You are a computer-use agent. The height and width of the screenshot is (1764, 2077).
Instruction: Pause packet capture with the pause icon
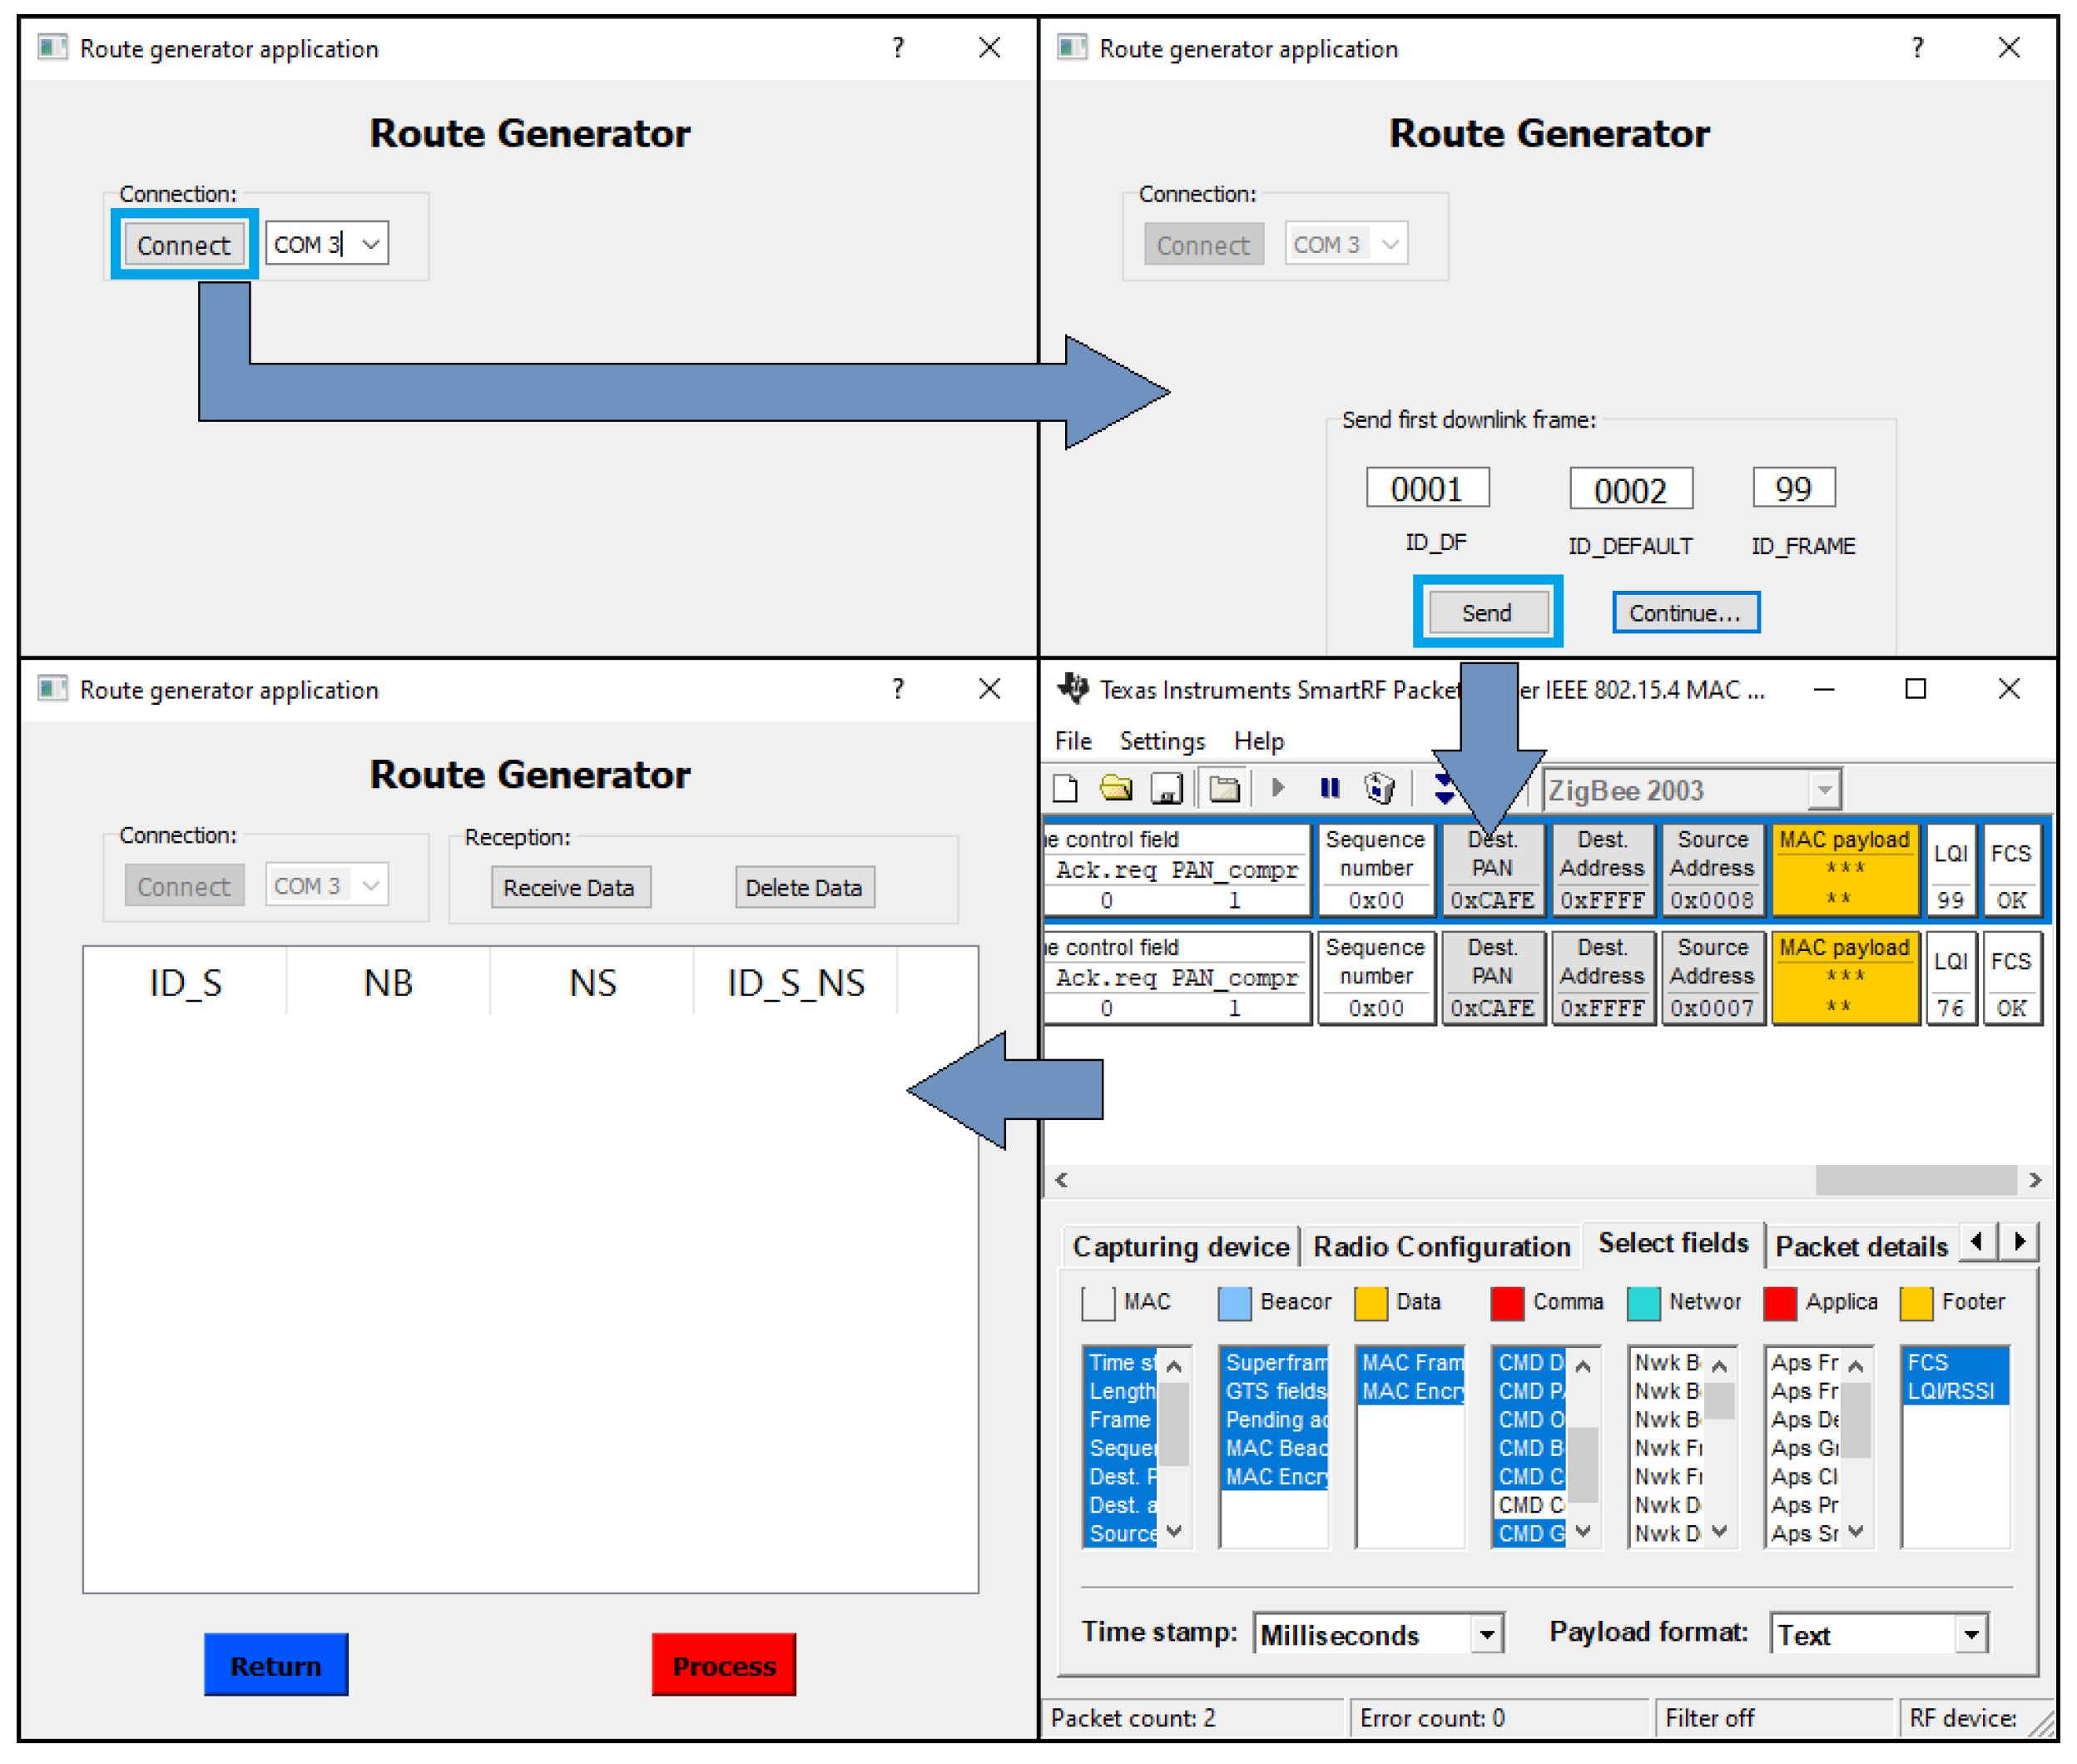click(x=1329, y=789)
